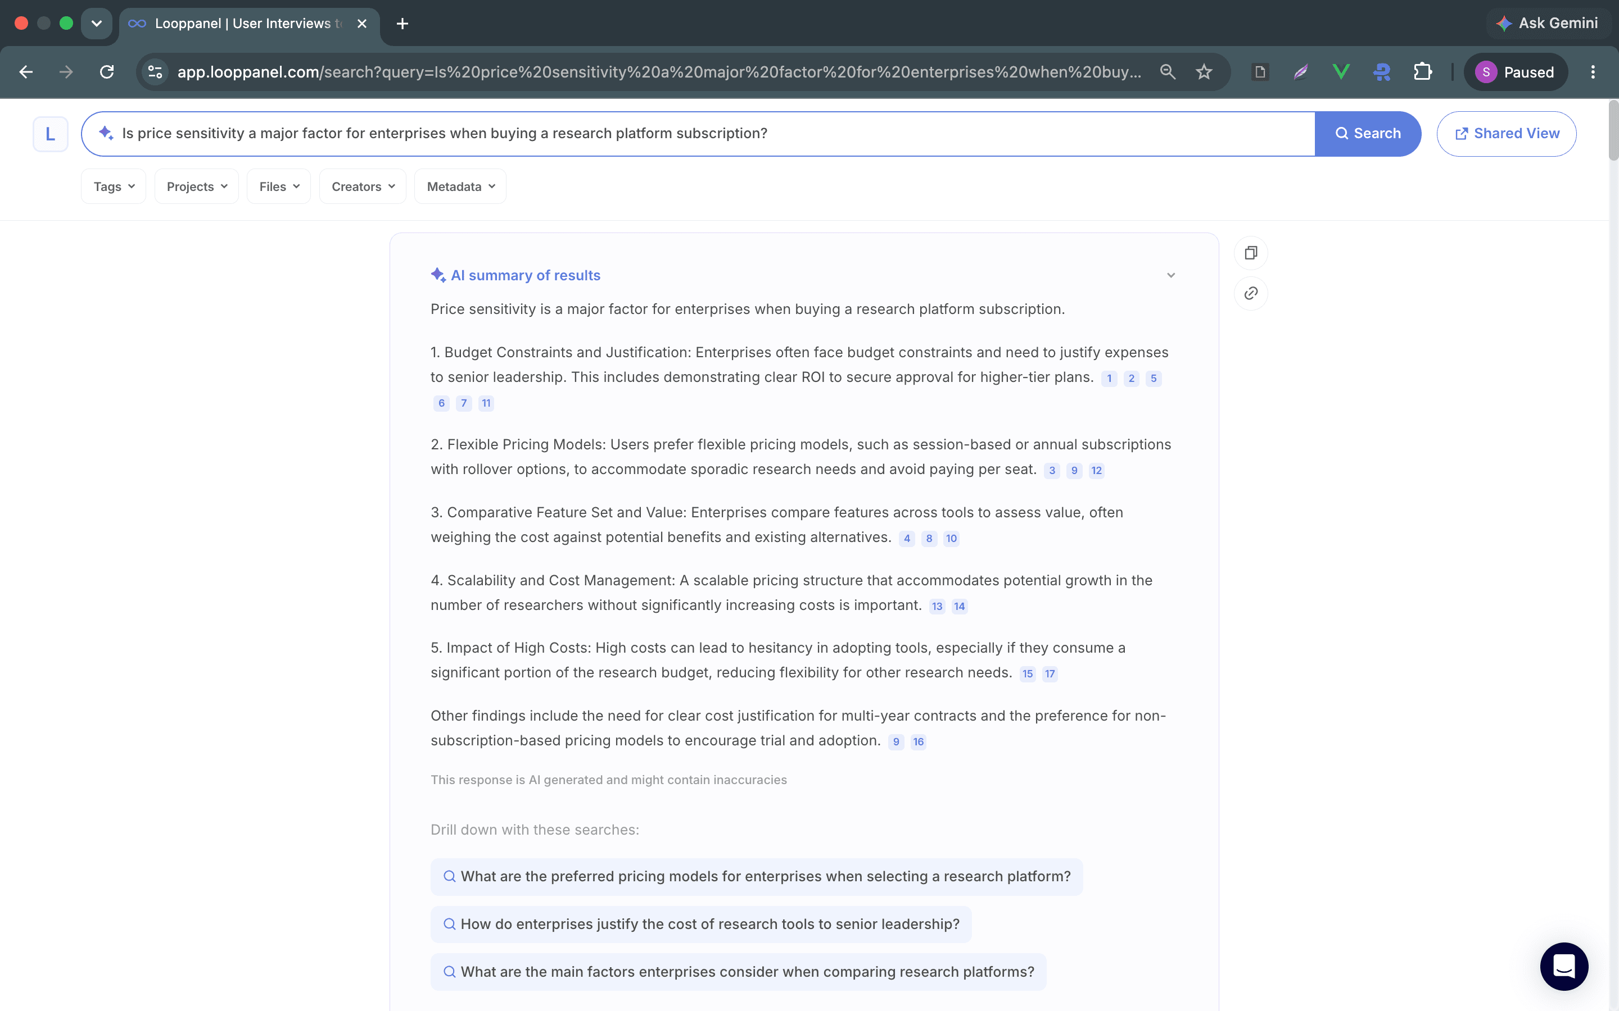Image resolution: width=1619 pixels, height=1011 pixels.
Task: Open the Metadata filter dropdown
Action: click(460, 186)
